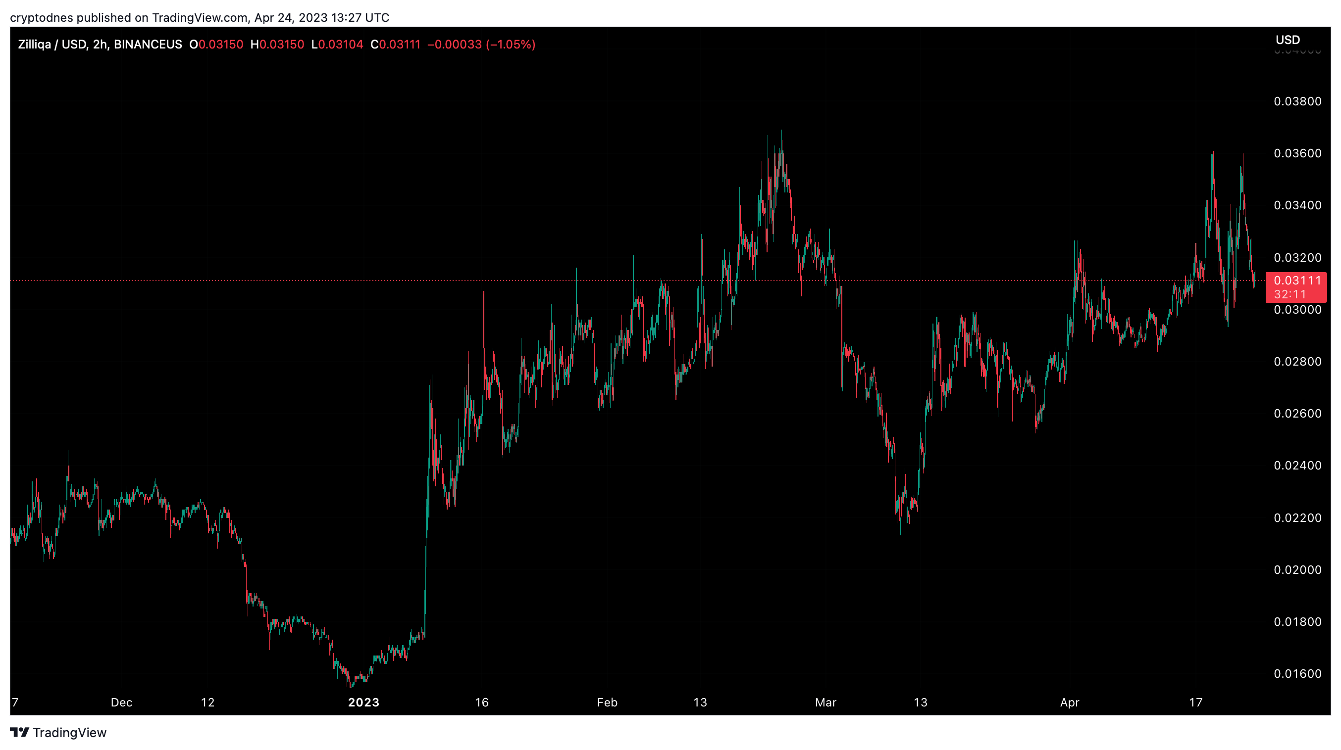Click the 2023 time axis label

tap(363, 703)
